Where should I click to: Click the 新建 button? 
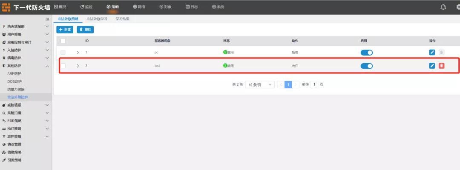point(65,29)
